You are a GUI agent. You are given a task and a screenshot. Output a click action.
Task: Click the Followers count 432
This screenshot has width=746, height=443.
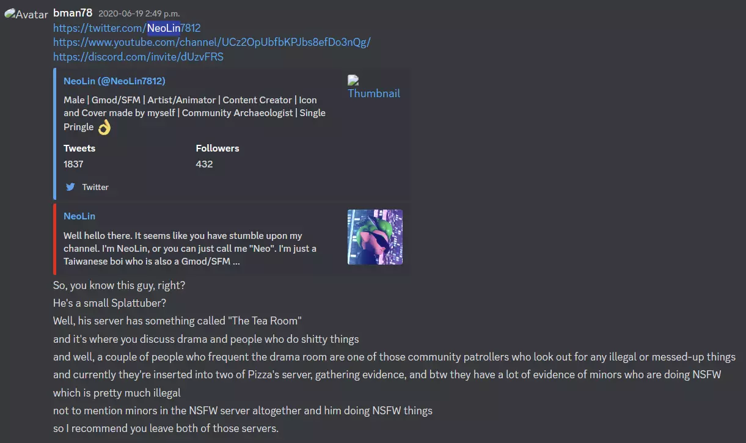[204, 164]
